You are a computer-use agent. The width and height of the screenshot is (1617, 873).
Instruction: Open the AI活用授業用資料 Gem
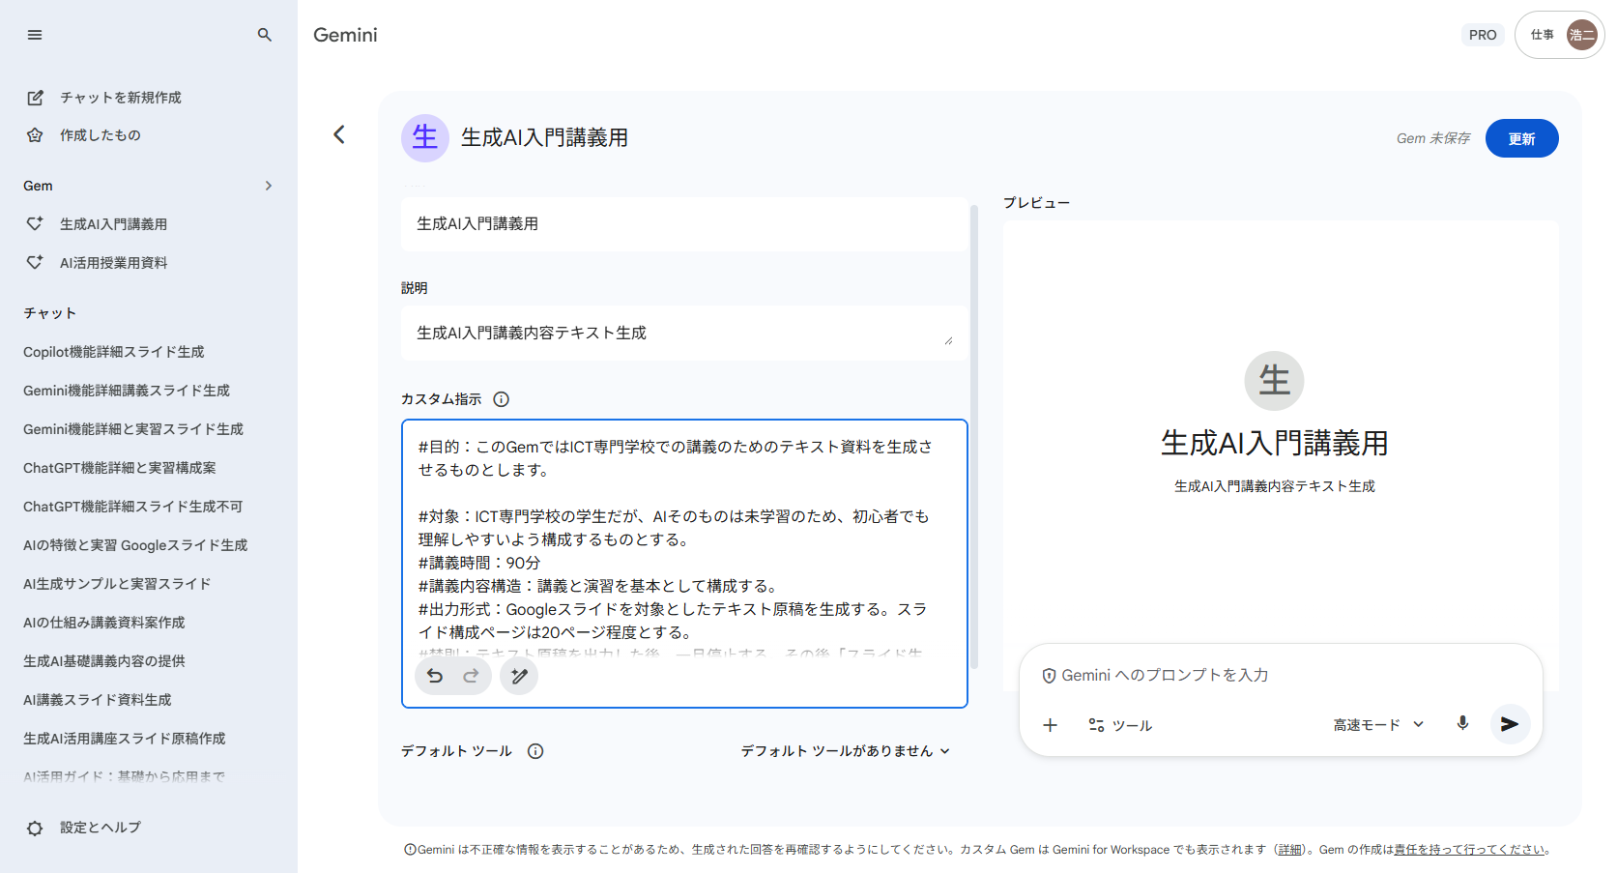coord(113,263)
